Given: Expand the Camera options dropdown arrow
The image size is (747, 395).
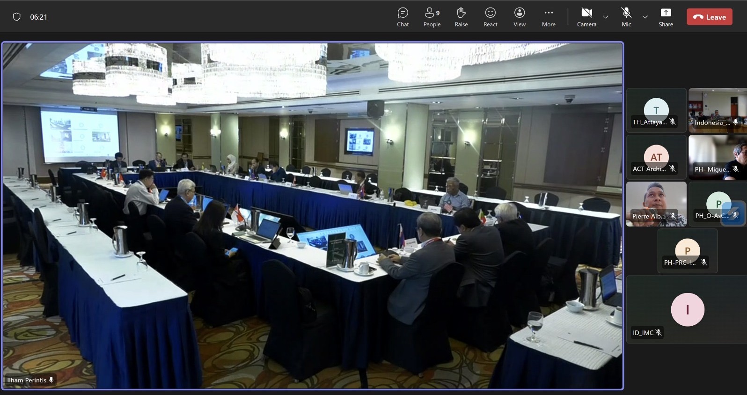Looking at the screenshot, I should pos(606,17).
